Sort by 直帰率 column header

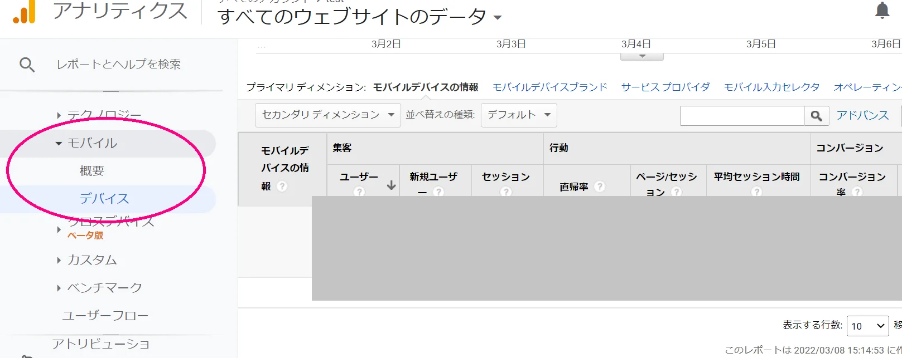pos(574,187)
